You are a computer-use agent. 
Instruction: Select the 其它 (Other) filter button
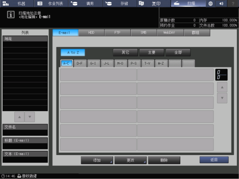click(x=125, y=53)
